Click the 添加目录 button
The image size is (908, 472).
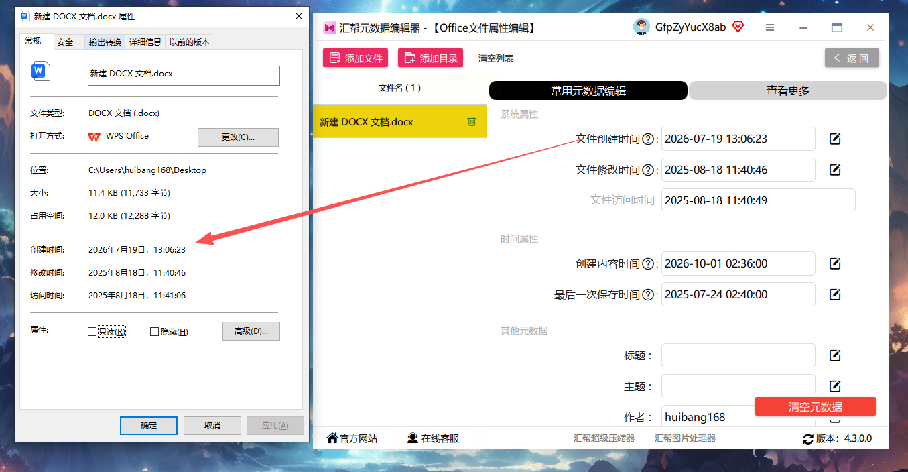(x=431, y=58)
